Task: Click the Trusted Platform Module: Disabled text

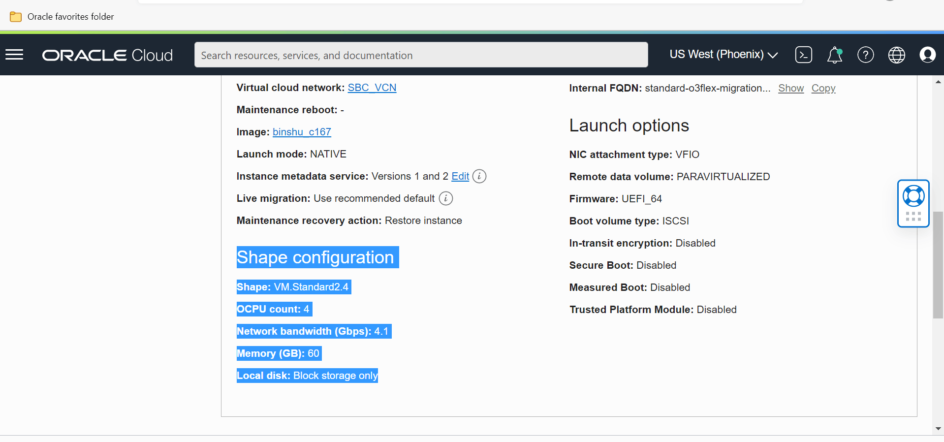Action: tap(653, 310)
